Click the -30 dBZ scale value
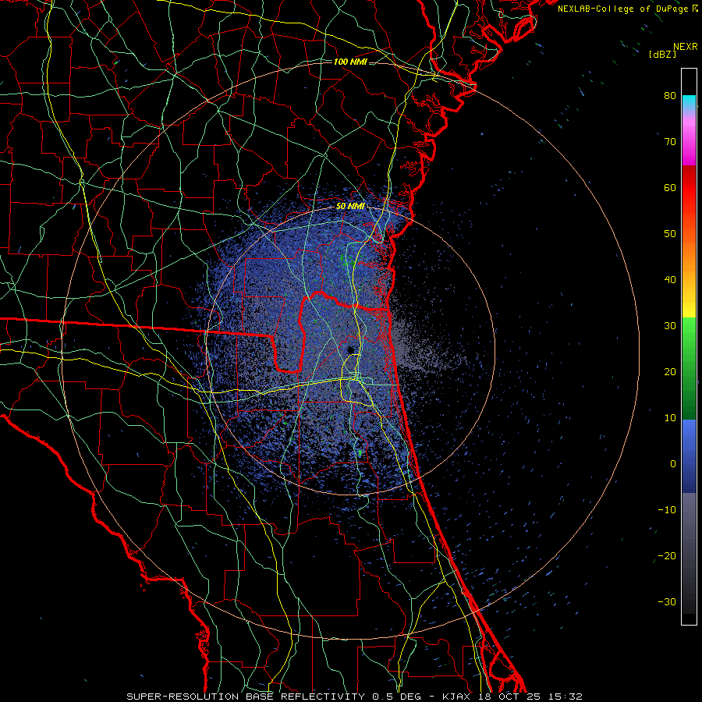Screen dimensions: 702x702 click(667, 601)
